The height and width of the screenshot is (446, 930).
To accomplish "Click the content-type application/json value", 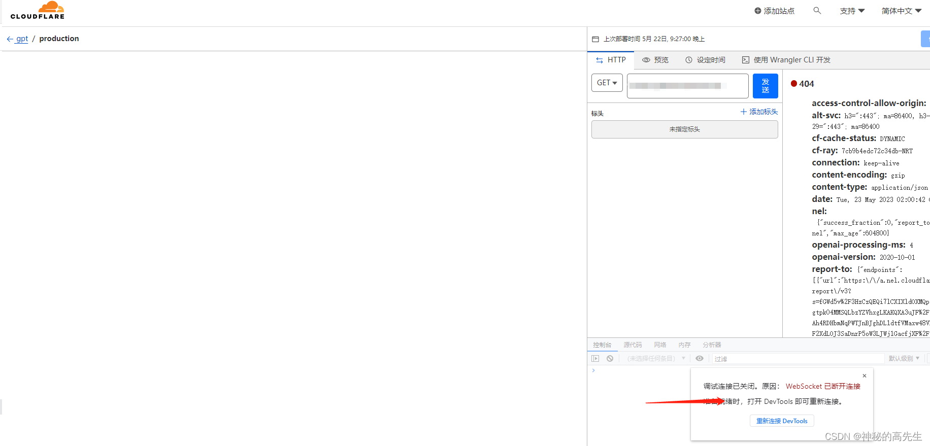I will click(x=900, y=188).
